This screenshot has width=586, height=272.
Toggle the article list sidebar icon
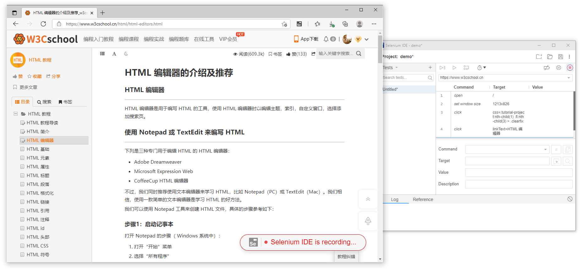click(102, 54)
